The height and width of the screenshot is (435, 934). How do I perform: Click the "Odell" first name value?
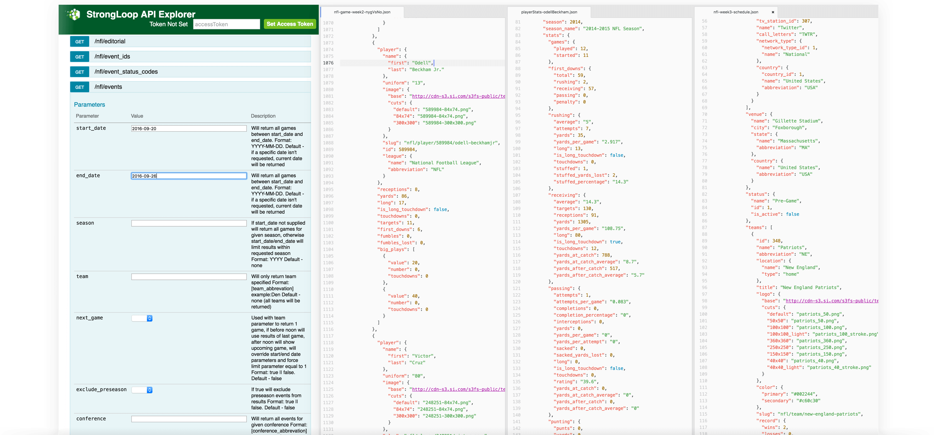421,63
